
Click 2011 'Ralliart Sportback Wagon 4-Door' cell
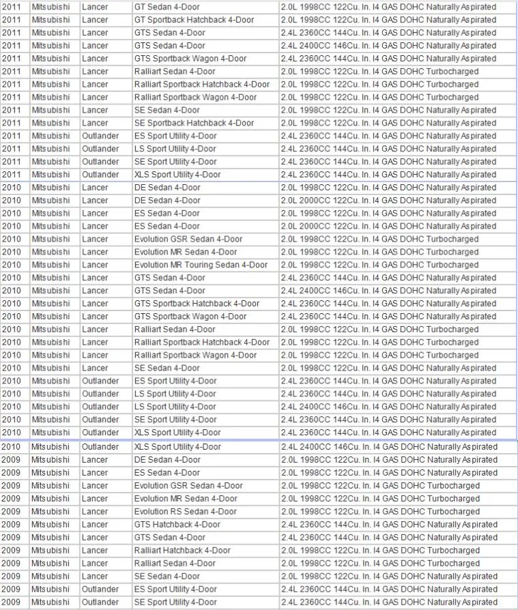pos(205,97)
